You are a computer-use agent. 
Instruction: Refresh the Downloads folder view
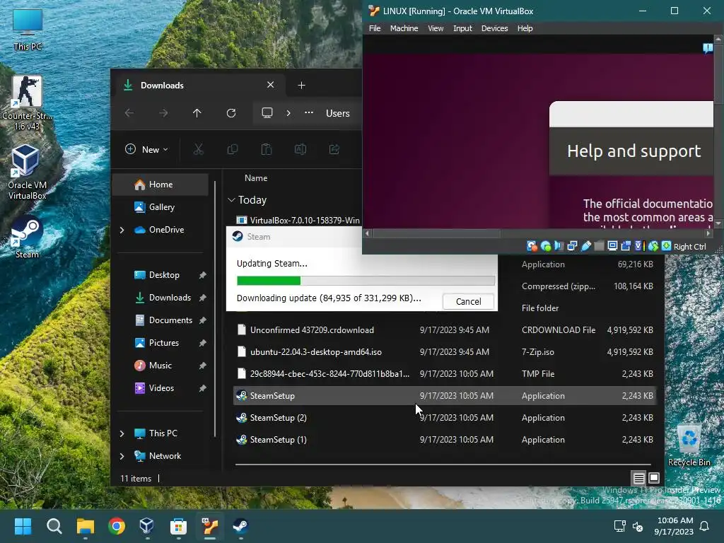point(231,113)
